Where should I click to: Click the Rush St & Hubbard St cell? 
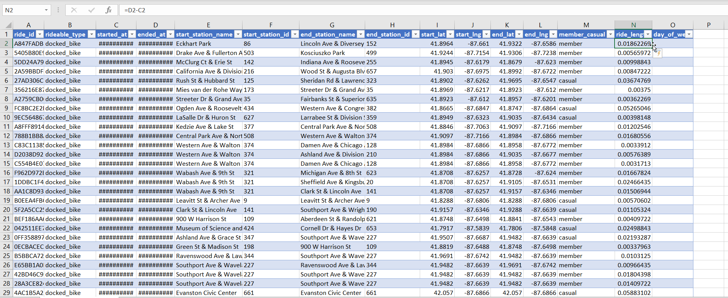pos(208,80)
